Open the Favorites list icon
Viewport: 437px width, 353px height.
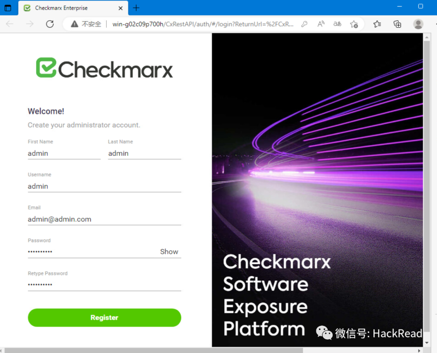[377, 24]
